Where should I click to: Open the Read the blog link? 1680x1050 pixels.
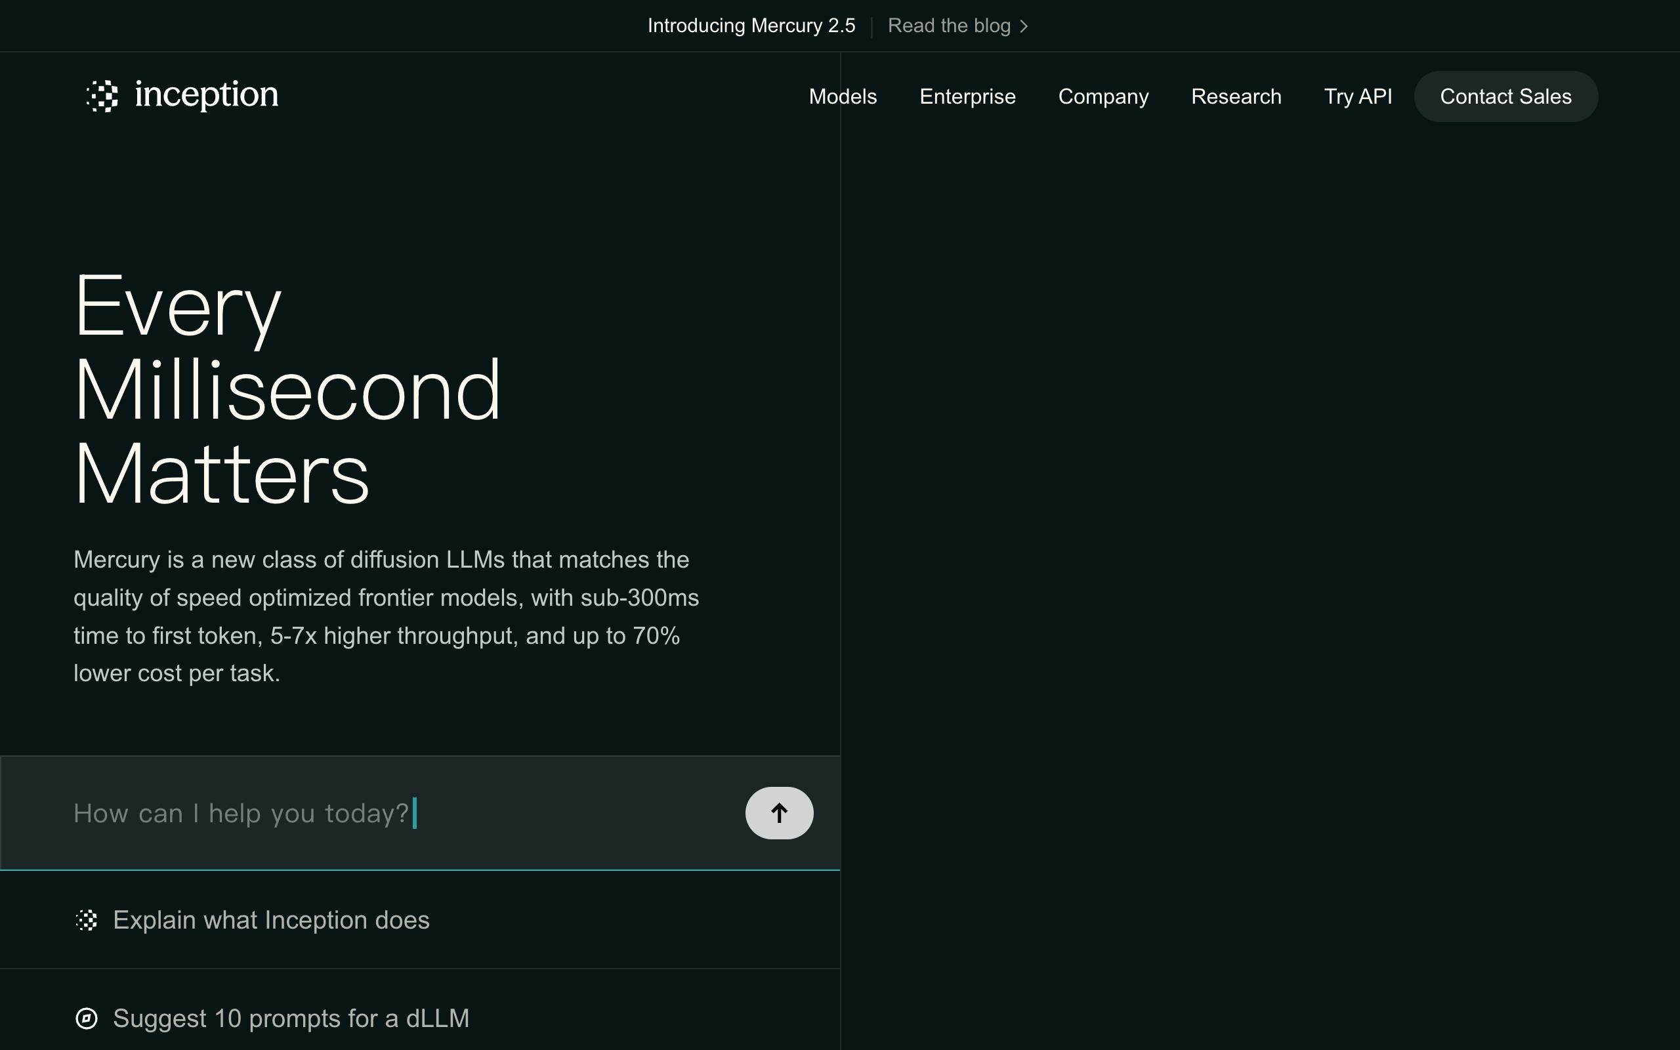tap(957, 26)
